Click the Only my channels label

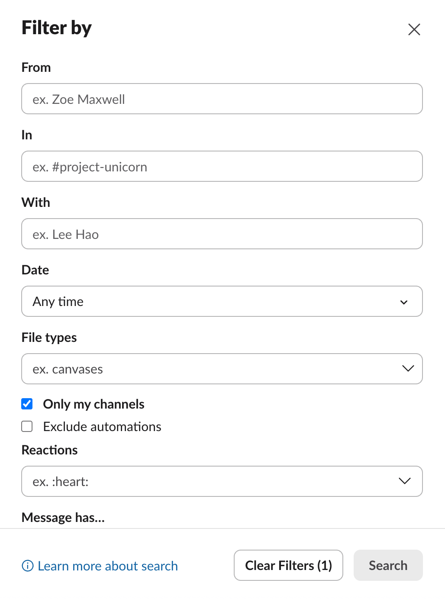(94, 404)
